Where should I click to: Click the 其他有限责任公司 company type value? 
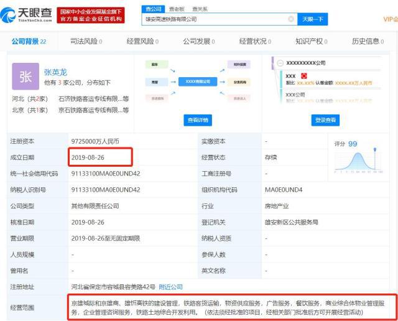[95, 206]
